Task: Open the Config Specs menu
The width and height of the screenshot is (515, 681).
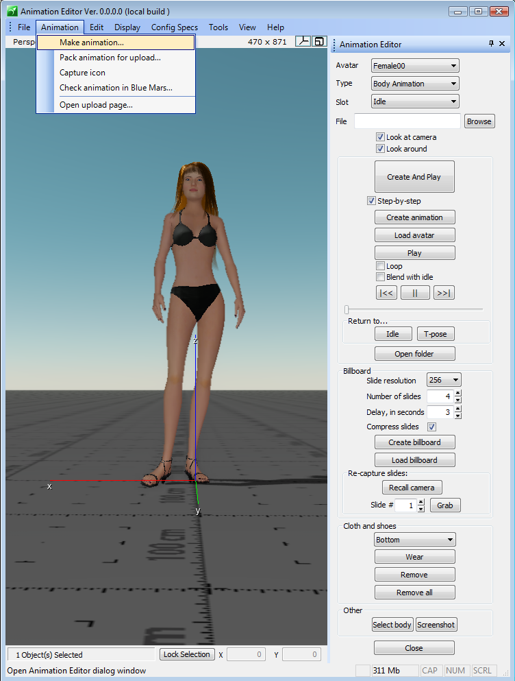Action: pyautogui.click(x=175, y=27)
